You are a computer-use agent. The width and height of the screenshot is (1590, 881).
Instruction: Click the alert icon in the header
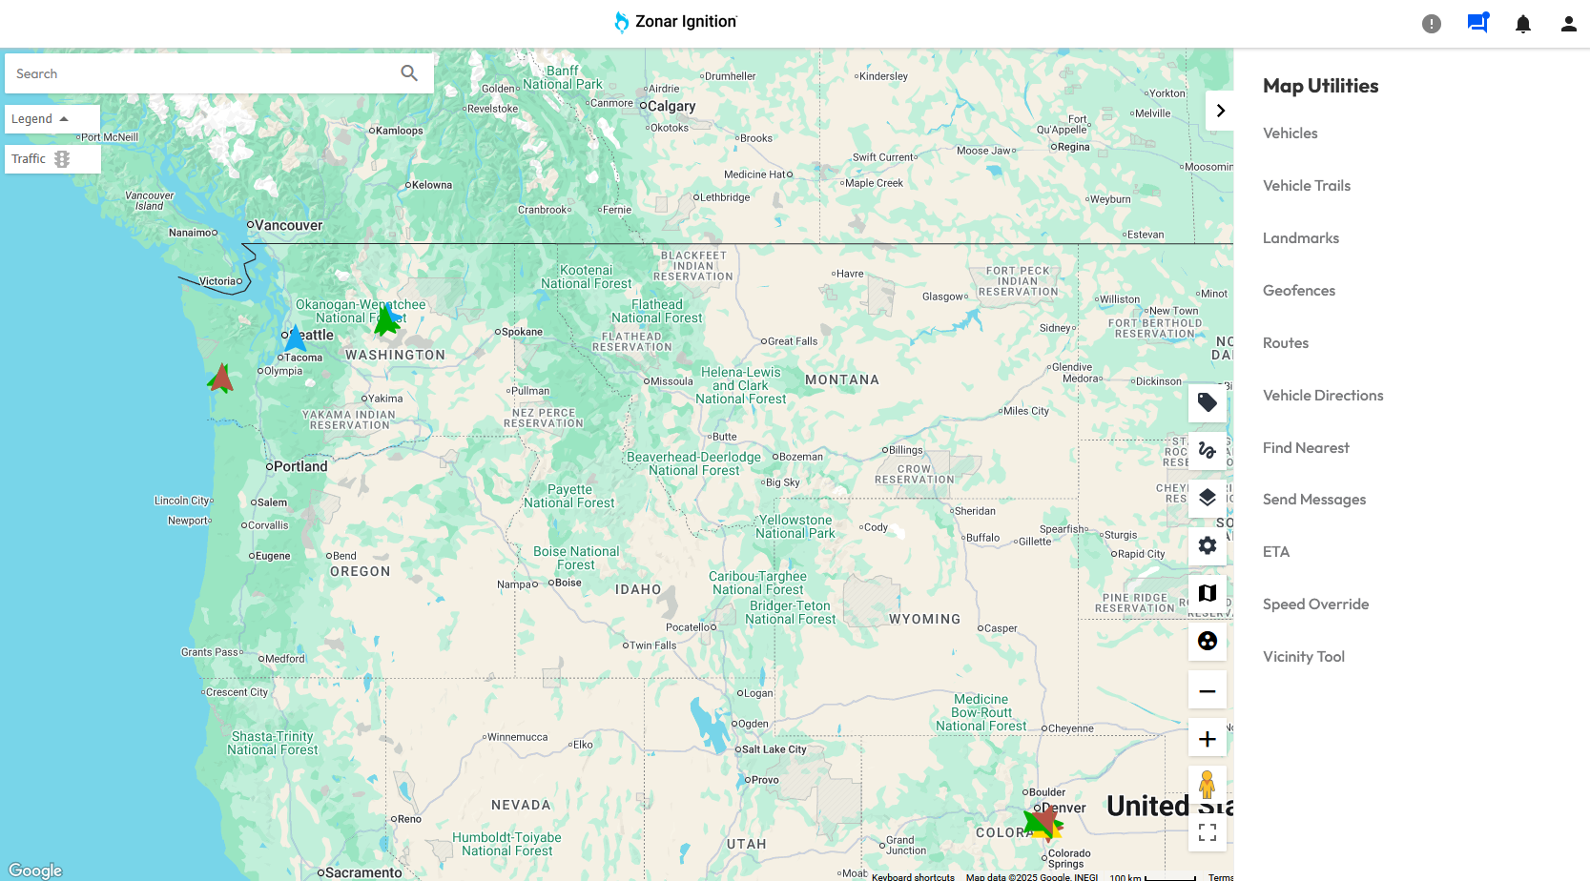[x=1431, y=23]
